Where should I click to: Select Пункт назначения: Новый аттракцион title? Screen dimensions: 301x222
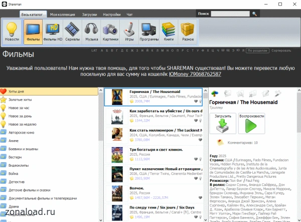coord(166,169)
